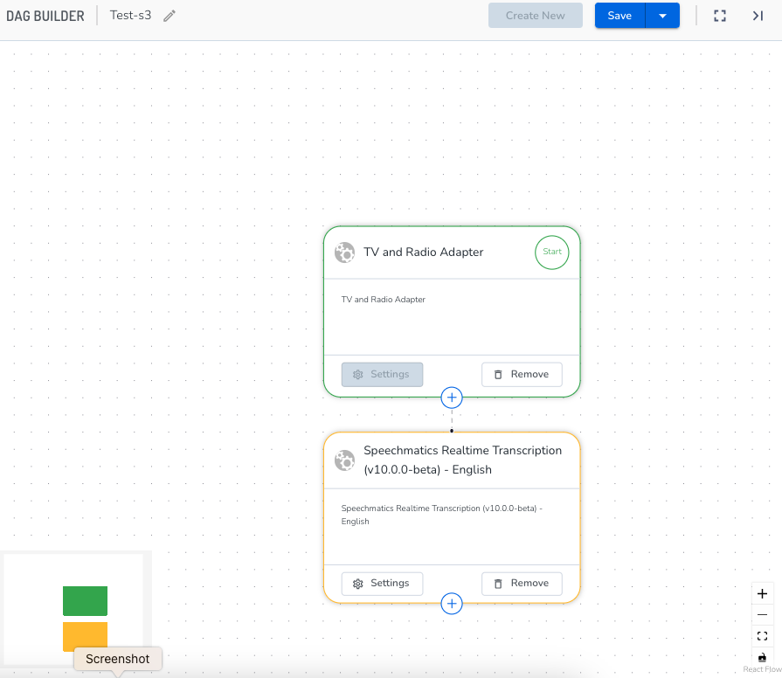Image resolution: width=782 pixels, height=678 pixels.
Task: Click the yellow node in the minimap
Action: point(85,635)
